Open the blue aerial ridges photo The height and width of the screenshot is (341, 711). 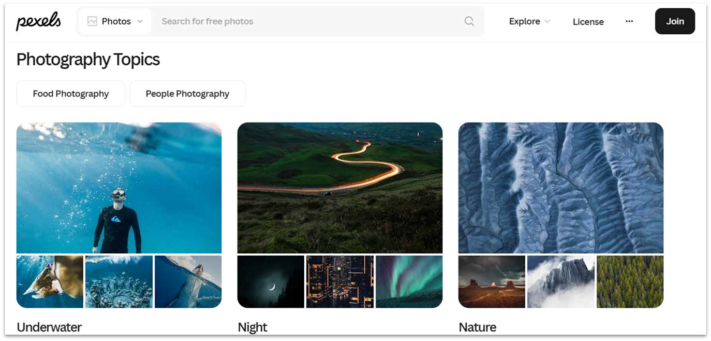tap(561, 188)
